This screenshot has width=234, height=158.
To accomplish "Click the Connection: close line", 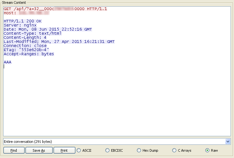I will coord(25,46).
